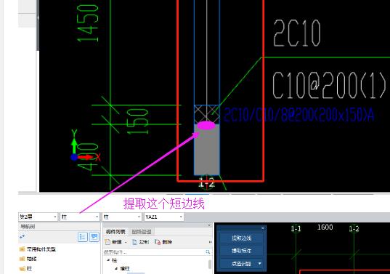Click the blue 2C10/C10/8@200 label text
This screenshot has width=390, height=274.
pyautogui.click(x=298, y=115)
